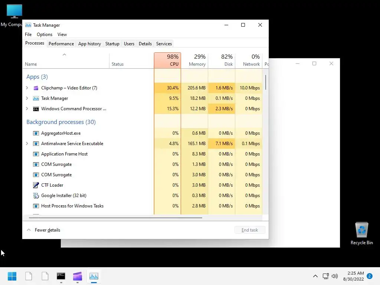
Task: Click the Host Process for Windows Tasks icon
Action: 36,206
